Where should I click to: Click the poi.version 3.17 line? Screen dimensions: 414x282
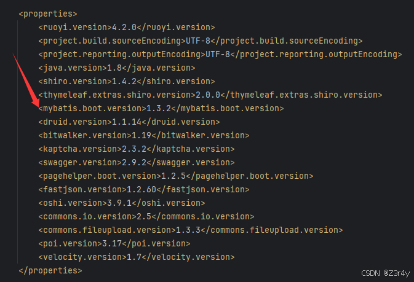tap(114, 243)
